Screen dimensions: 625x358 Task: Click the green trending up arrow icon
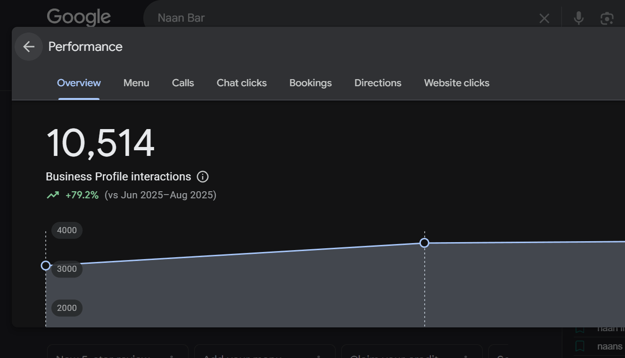pyautogui.click(x=53, y=195)
